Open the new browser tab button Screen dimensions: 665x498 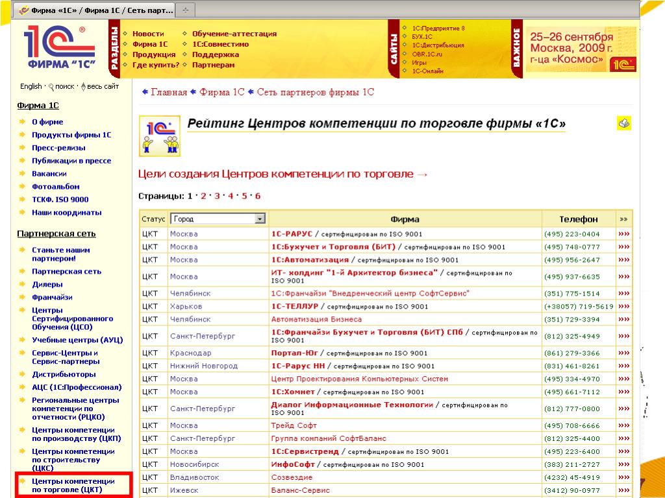coord(185,10)
